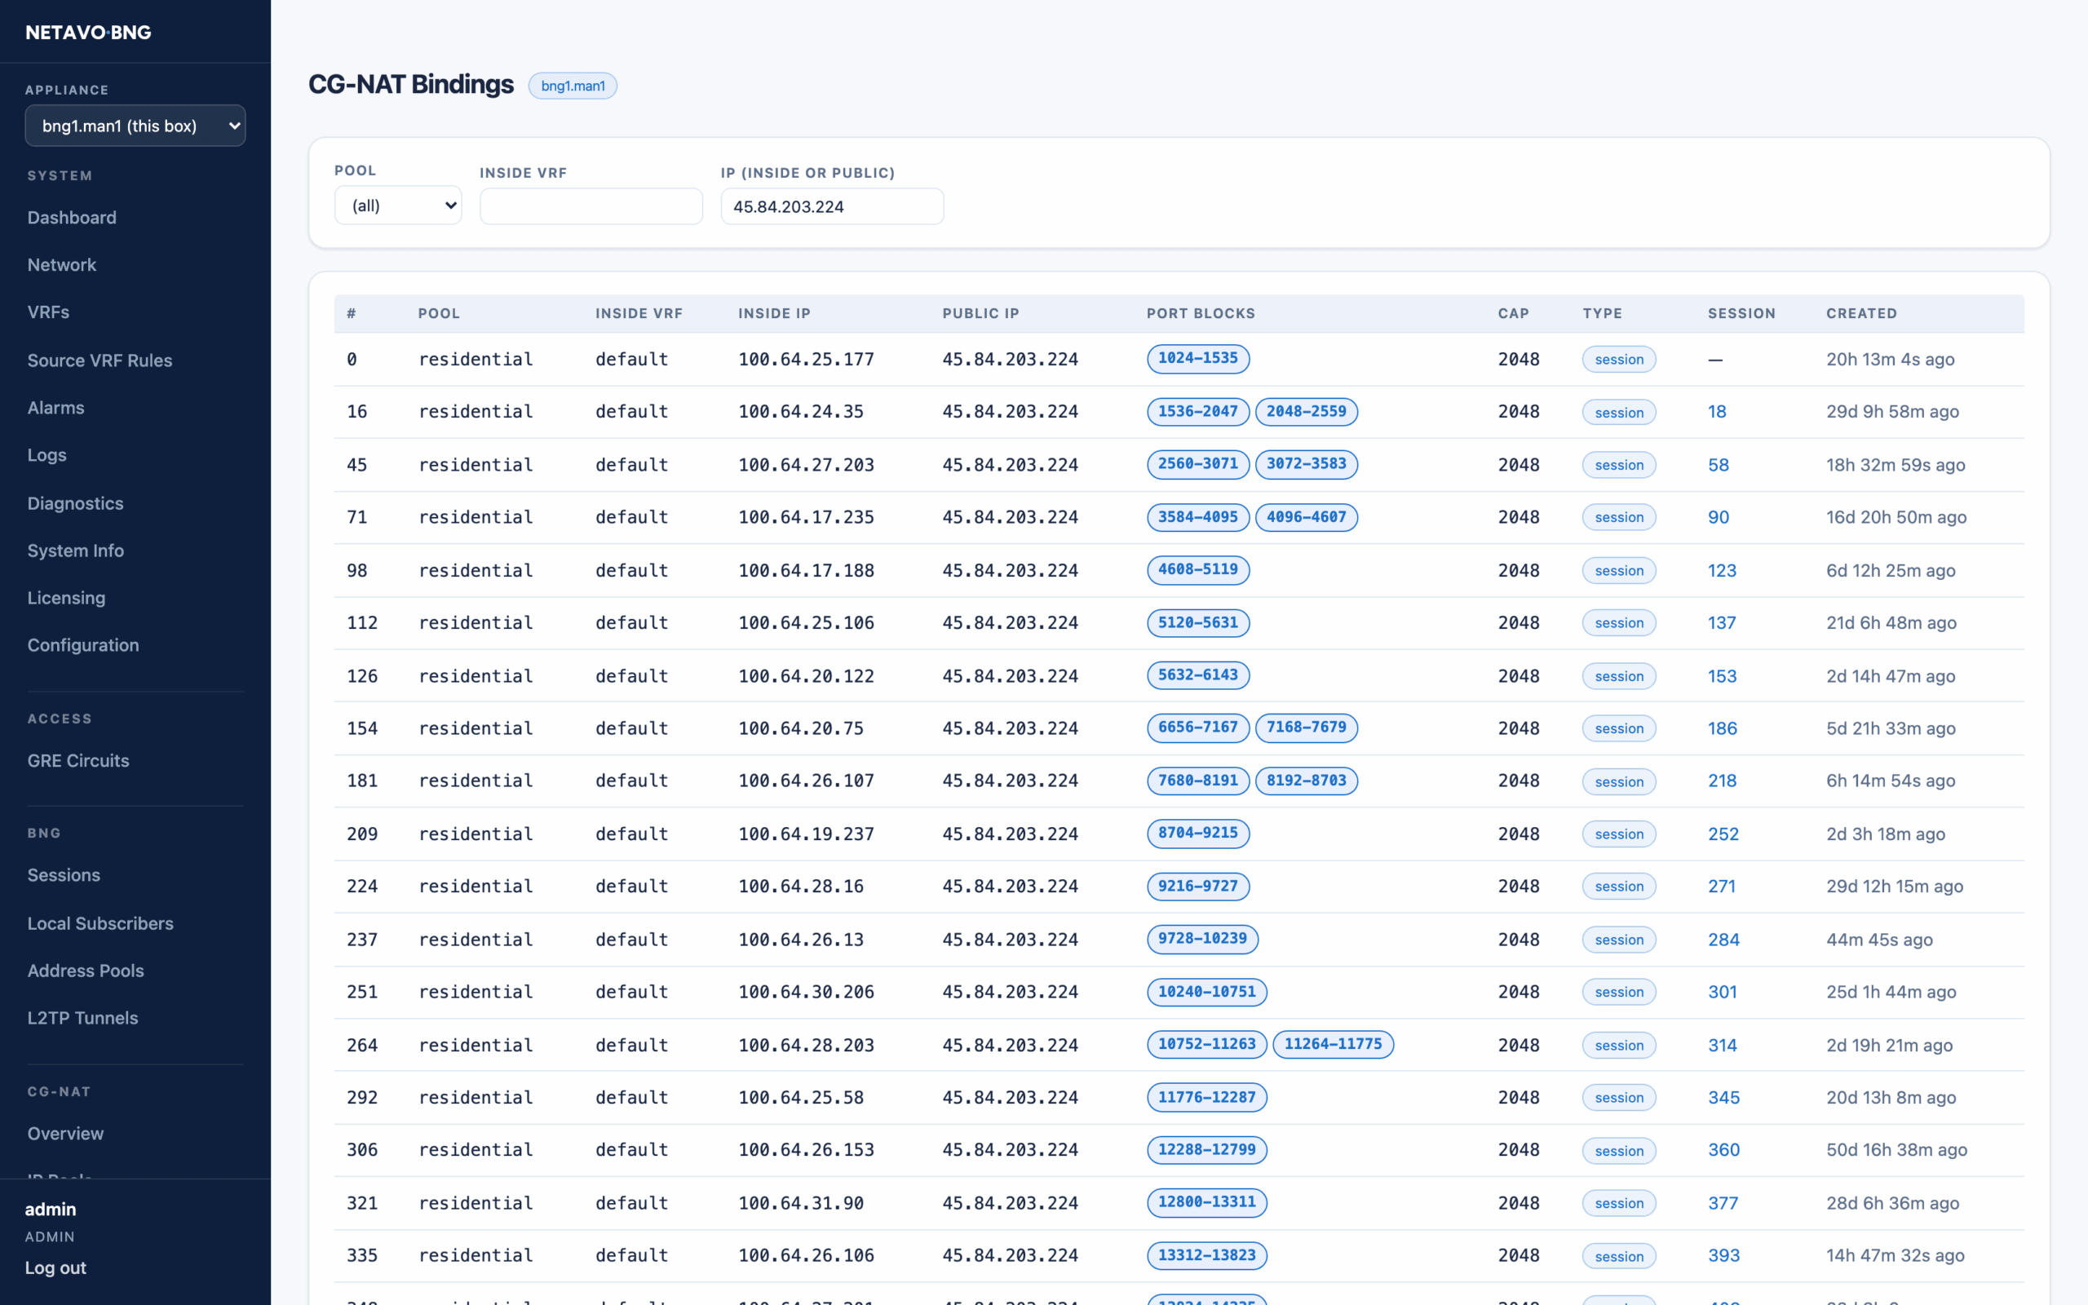Click the port block badge 1024–1535
Screen dimensions: 2088x1305
point(1197,358)
